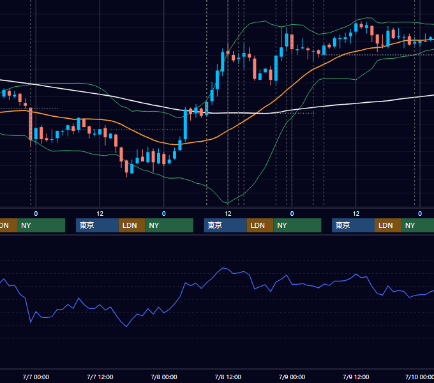Select the 東京 session block for 7/8
Viewport: 434px width, 383px height.
pos(225,225)
